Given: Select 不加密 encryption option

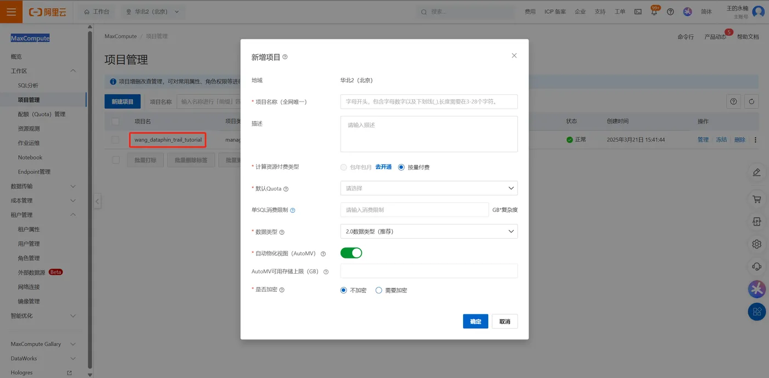Looking at the screenshot, I should click(x=344, y=290).
